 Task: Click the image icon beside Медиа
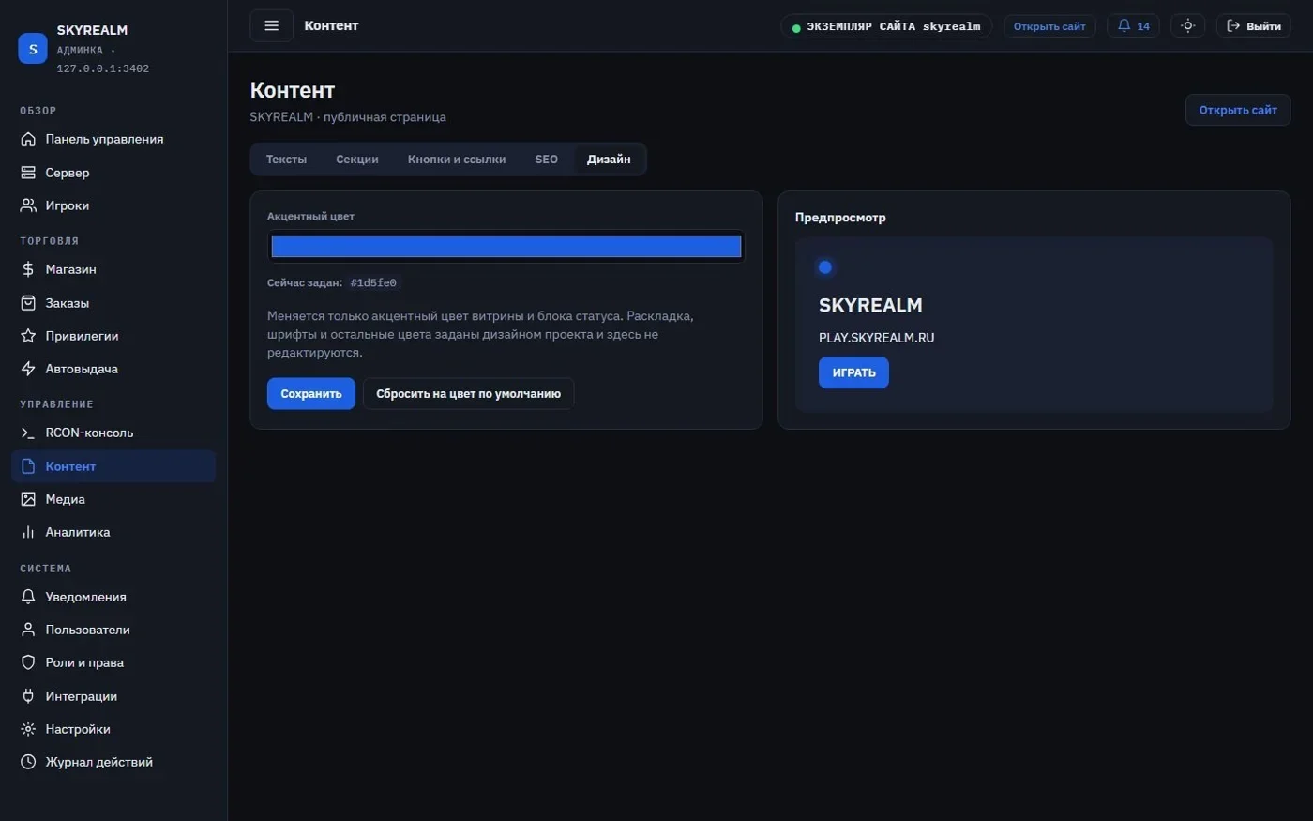click(28, 499)
